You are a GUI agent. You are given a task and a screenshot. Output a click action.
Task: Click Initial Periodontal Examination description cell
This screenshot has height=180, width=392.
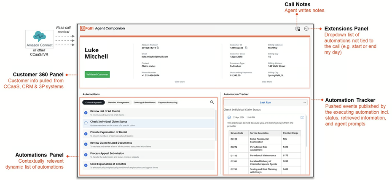pyautogui.click(x=264, y=140)
